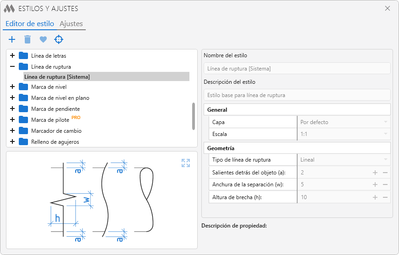The height and width of the screenshot is (255, 399).
Task: Click the style tree vertical scrollbar
Action: click(x=194, y=116)
